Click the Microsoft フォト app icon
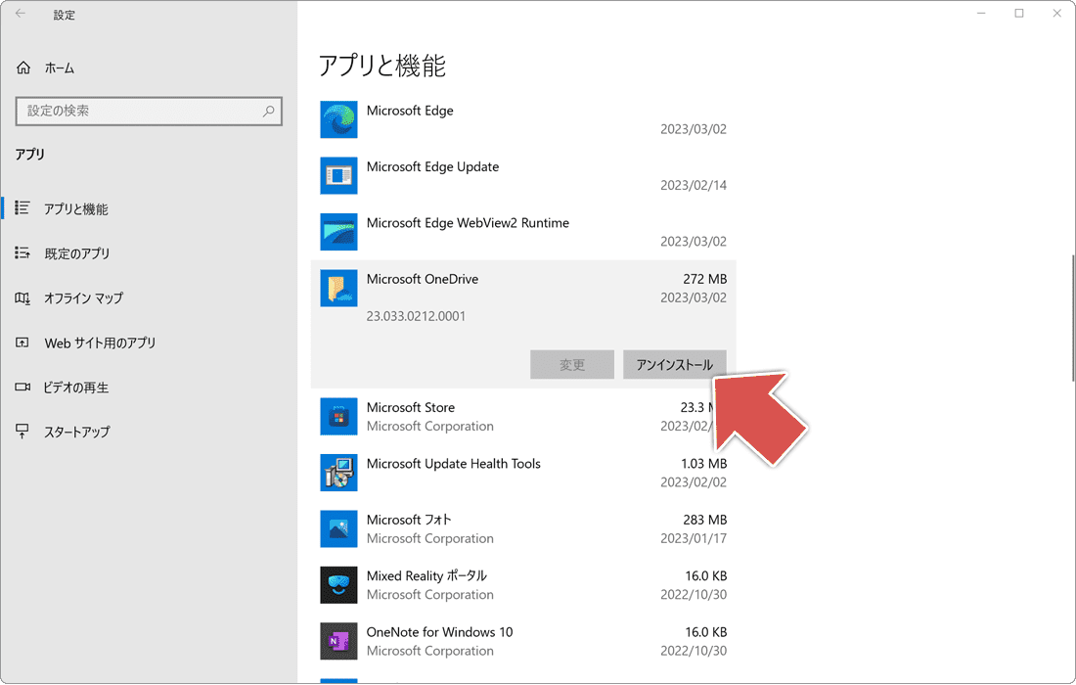The width and height of the screenshot is (1076, 685). 338,528
